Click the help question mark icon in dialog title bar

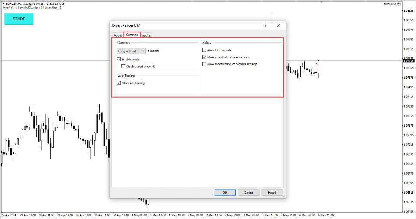(x=265, y=25)
